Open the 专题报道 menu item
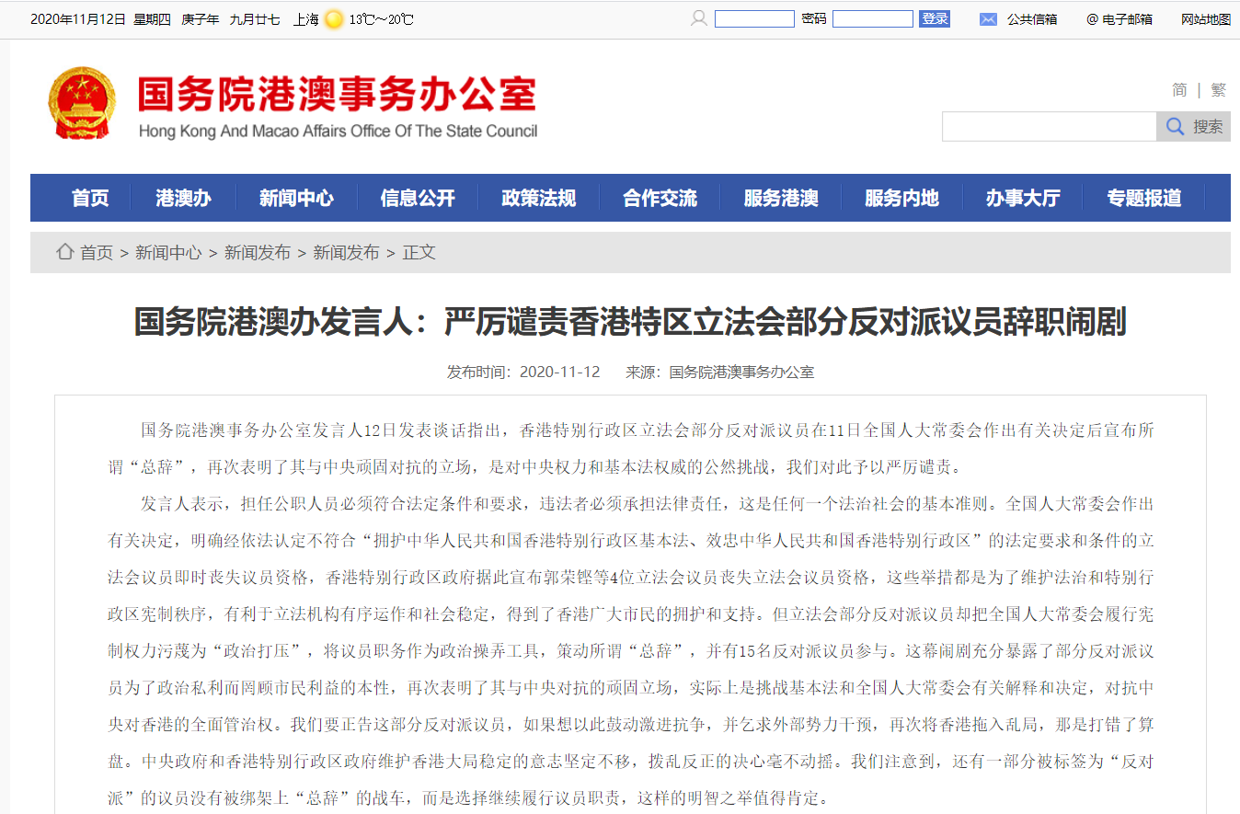The width and height of the screenshot is (1240, 814). [1144, 198]
